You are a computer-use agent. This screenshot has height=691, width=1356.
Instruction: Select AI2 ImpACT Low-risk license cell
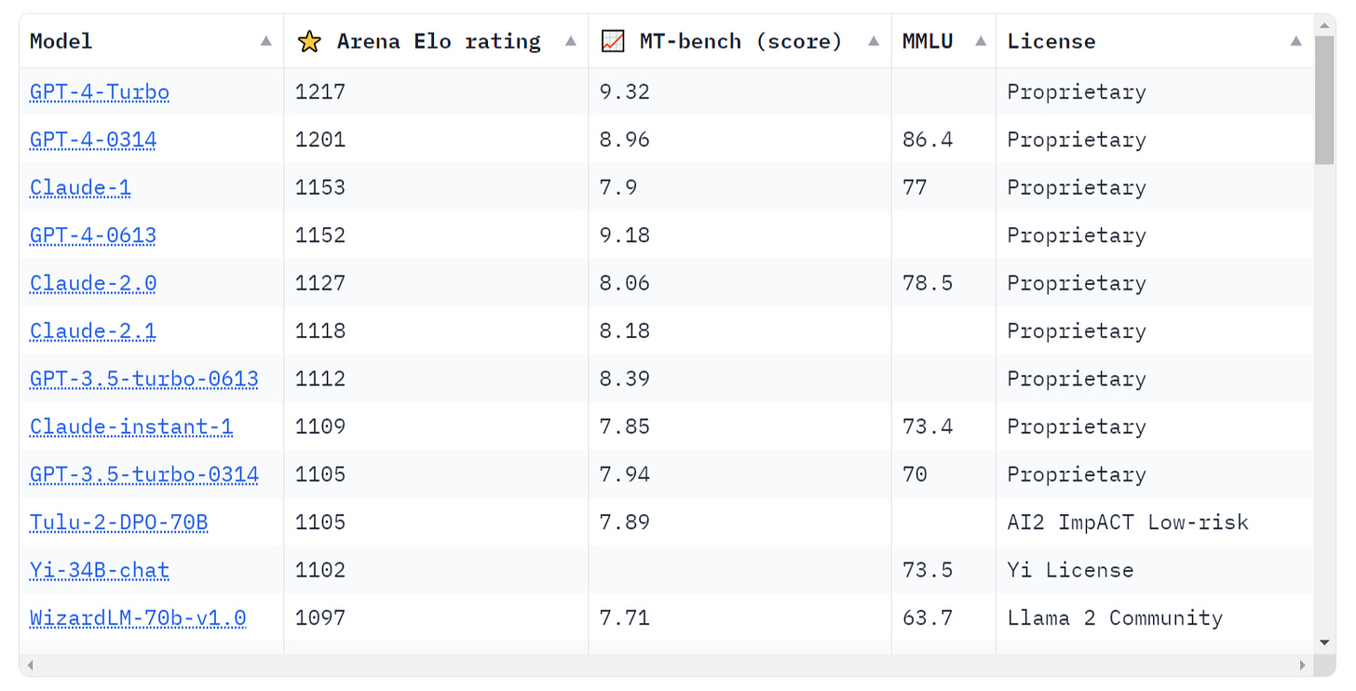pyautogui.click(x=1156, y=522)
